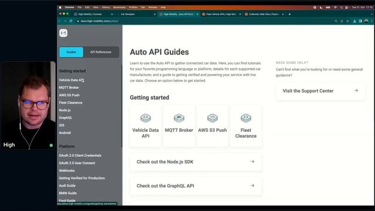Click arrow on Support Center card
Screen dimensions: 375x211
coord(356,90)
